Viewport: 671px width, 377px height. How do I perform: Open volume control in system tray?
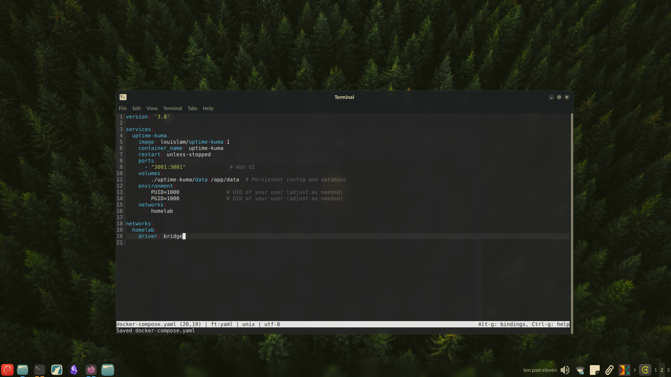pos(565,370)
